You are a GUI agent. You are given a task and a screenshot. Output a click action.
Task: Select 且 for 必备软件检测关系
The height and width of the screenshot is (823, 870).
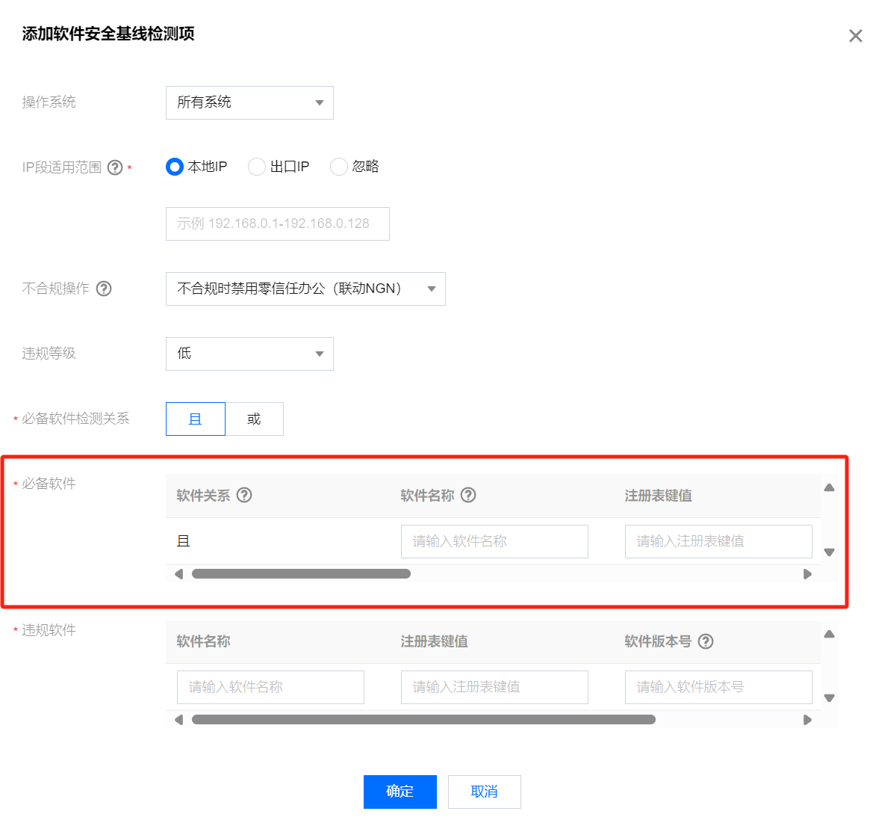[196, 419]
